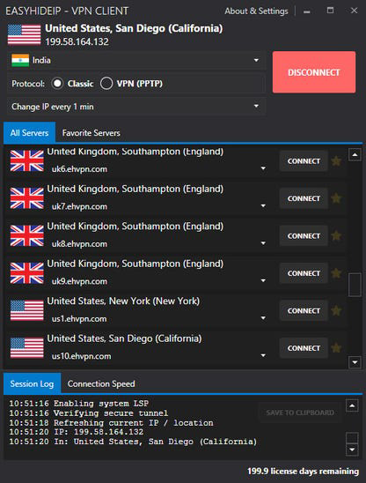Viewport: 366px width, 483px height.
Task: Select the VPN (PPTP) protocol option
Action: [x=106, y=84]
